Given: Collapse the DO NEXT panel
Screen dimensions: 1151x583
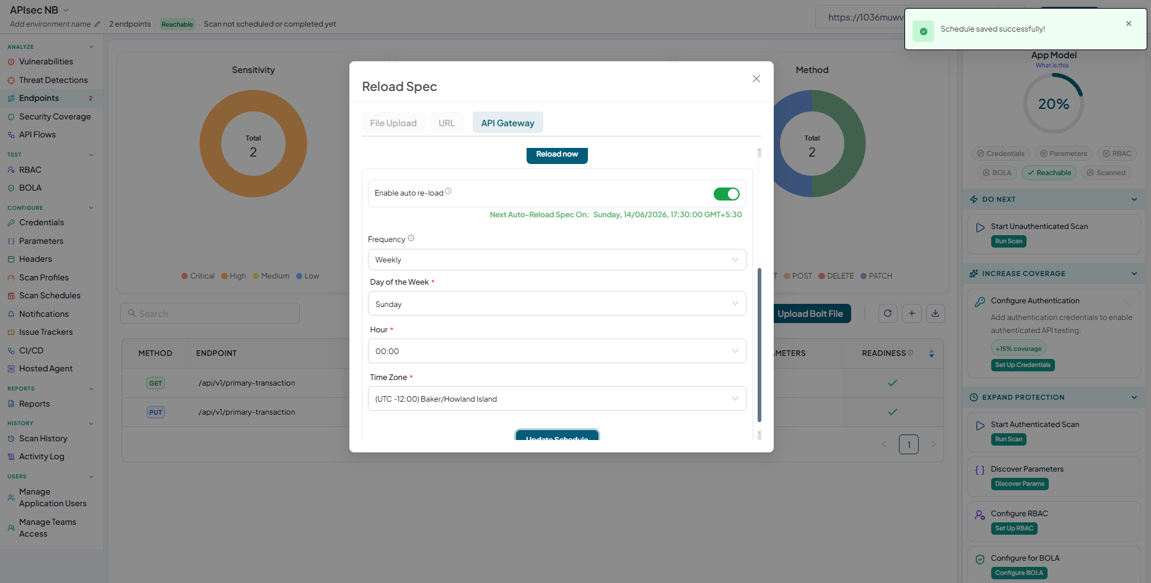Looking at the screenshot, I should click(1134, 199).
